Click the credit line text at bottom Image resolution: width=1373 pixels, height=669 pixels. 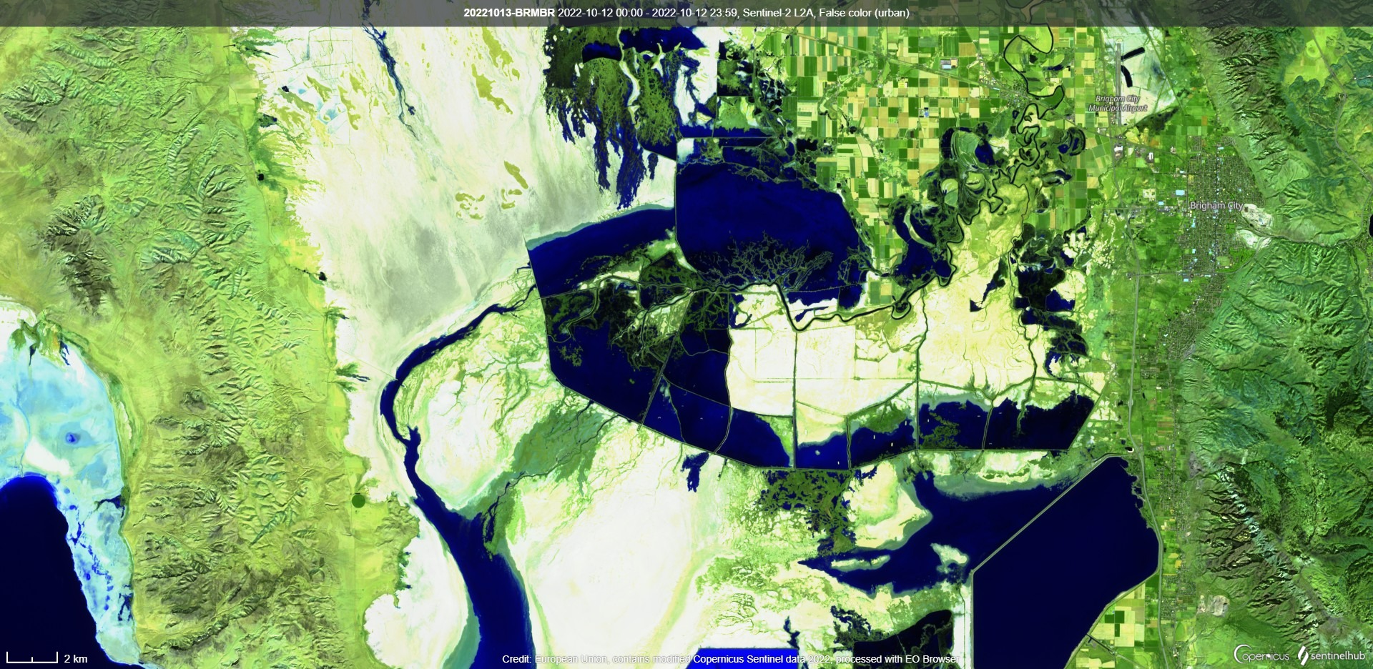(731, 659)
